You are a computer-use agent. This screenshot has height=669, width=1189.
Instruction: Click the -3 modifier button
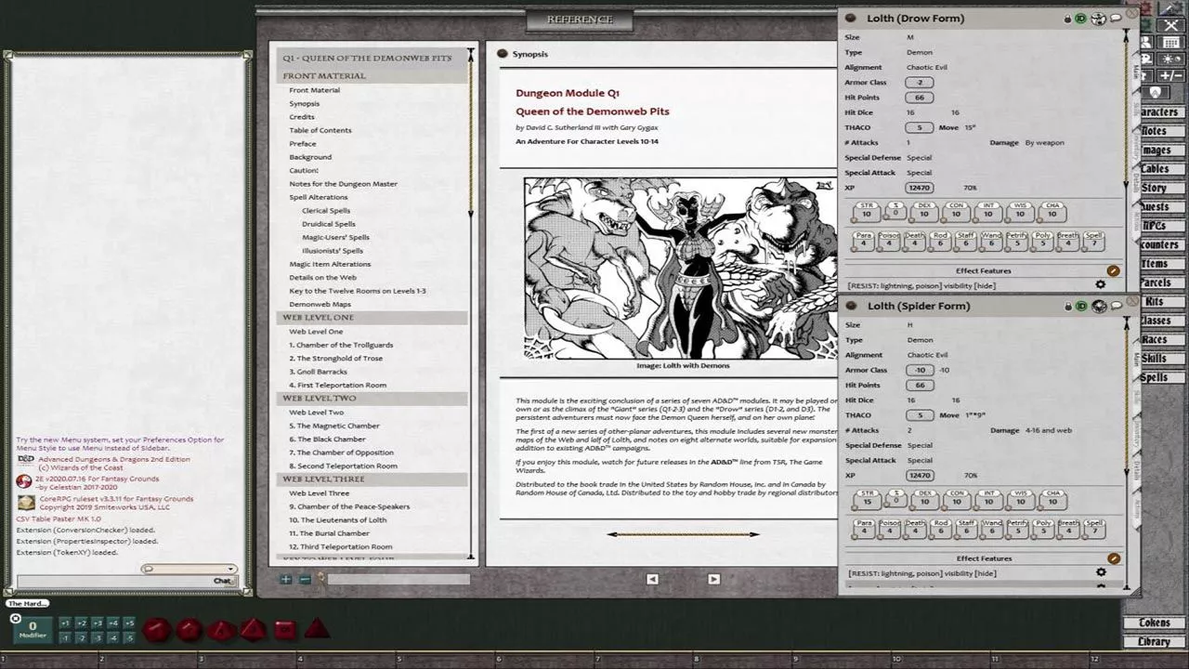[x=97, y=638]
